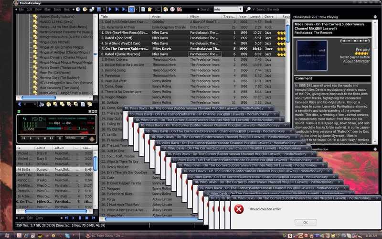Viewport: 382px width, 239px height.
Task: Toggle the repeat loop on skinned player
Action: (x=82, y=138)
